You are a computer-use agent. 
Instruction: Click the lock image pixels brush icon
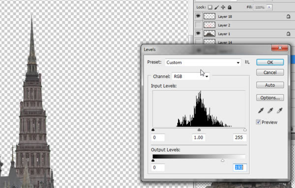pos(216,7)
